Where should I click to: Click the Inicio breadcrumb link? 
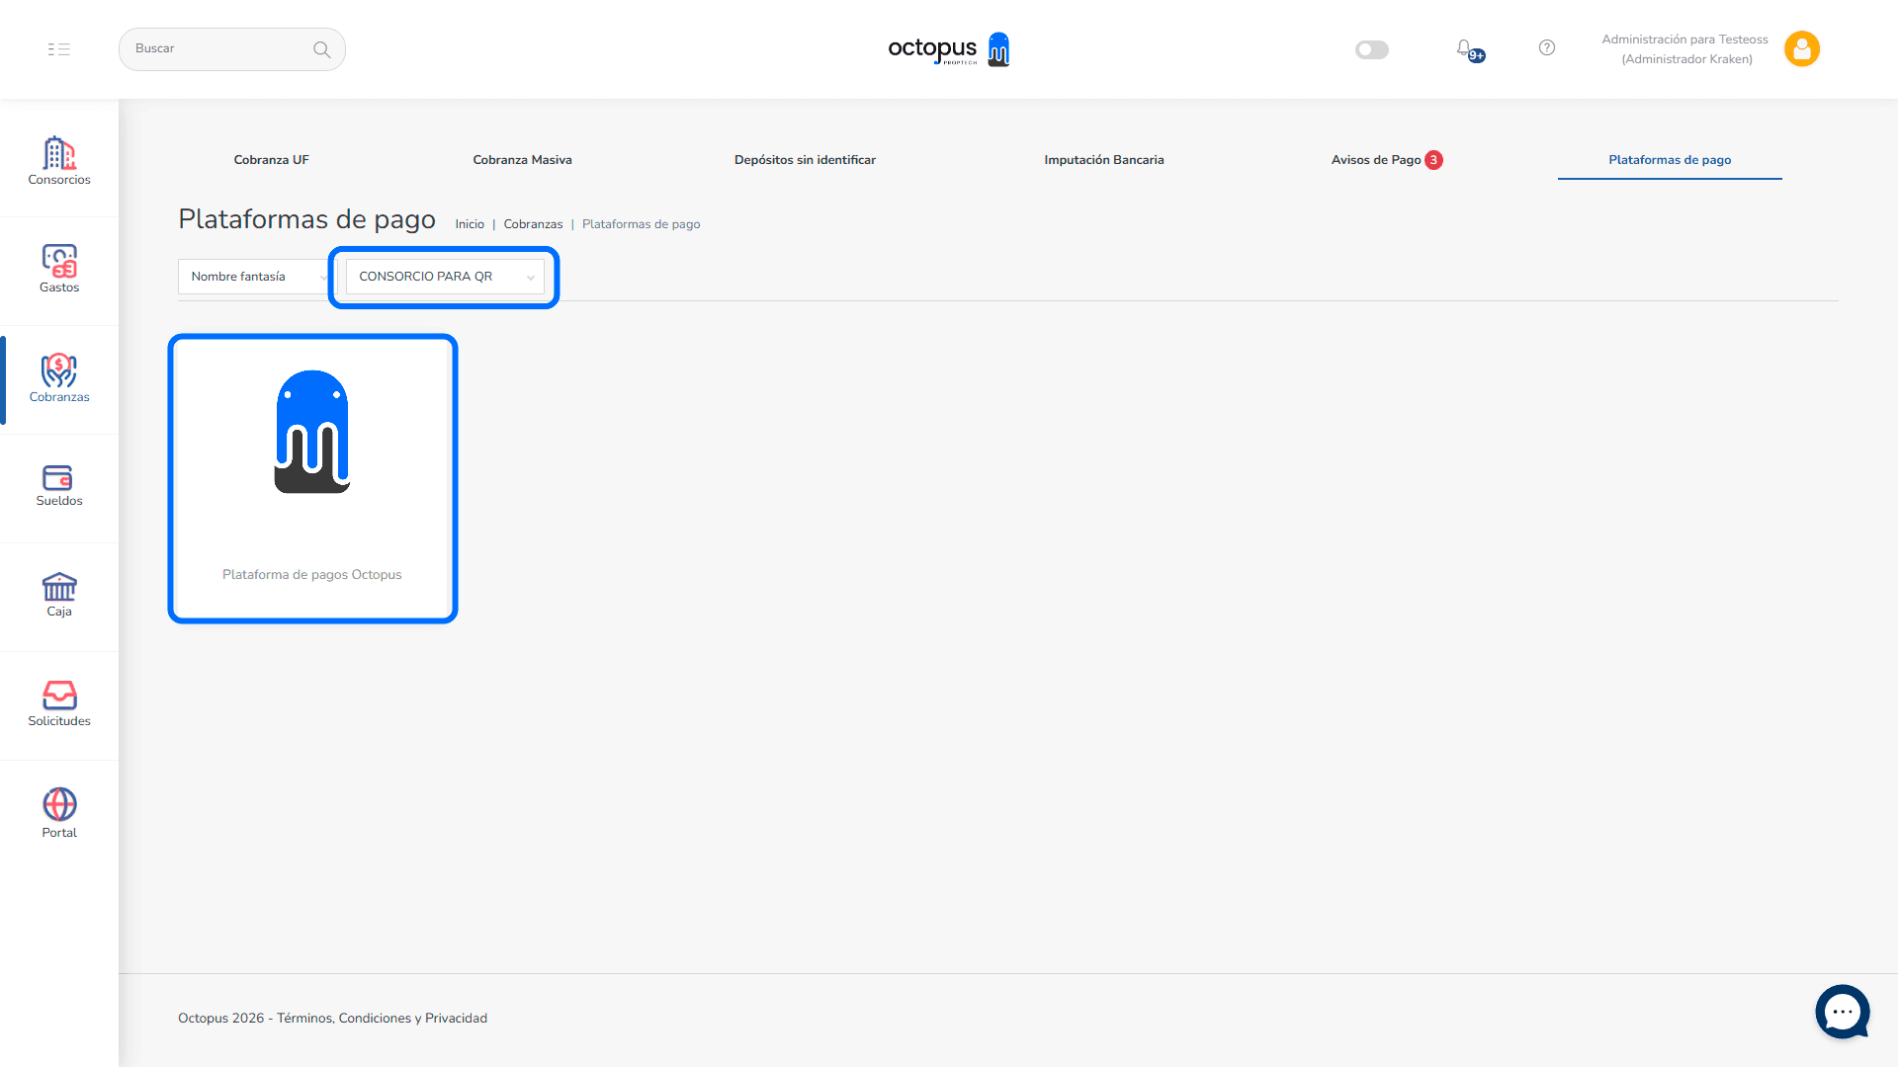pos(470,224)
